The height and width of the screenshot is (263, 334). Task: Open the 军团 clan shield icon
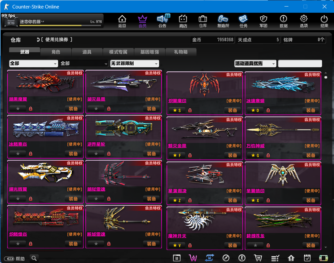264,21
